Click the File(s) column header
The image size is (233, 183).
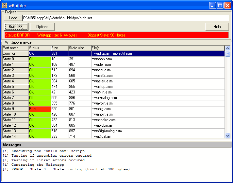(158, 48)
